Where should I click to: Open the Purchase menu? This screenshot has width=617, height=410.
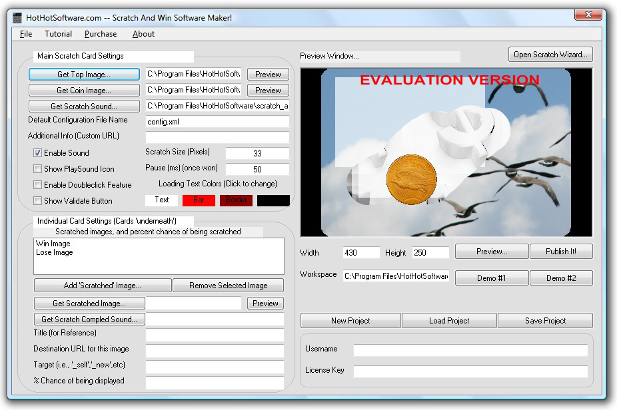pos(101,34)
